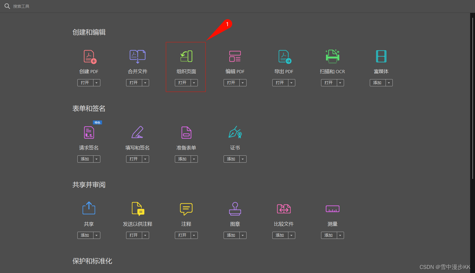Expand the dropdown arrow for 比较文件
475x273 pixels.
pyautogui.click(x=292, y=235)
